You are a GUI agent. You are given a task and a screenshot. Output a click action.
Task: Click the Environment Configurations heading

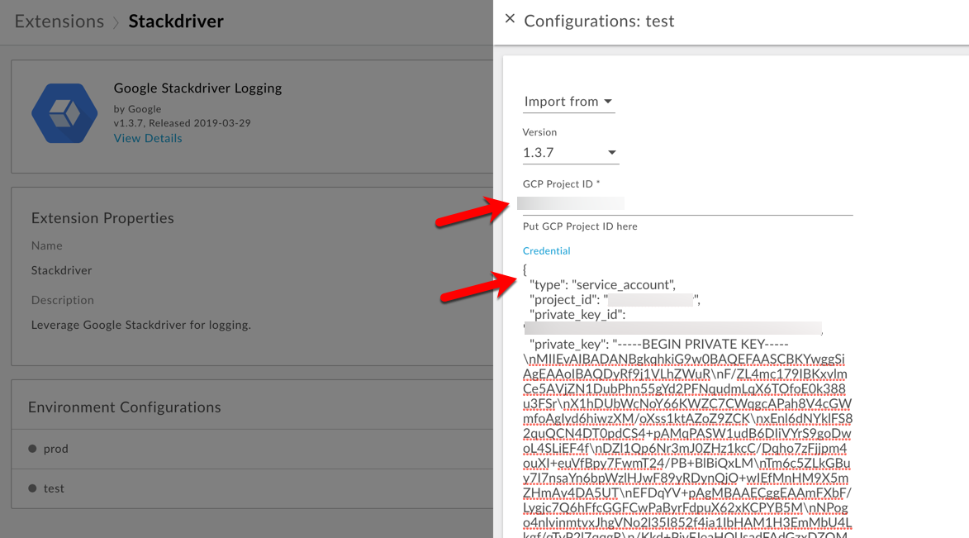pyautogui.click(x=124, y=407)
